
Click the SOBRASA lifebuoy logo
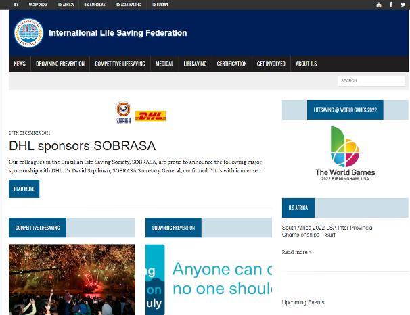[x=123, y=112]
